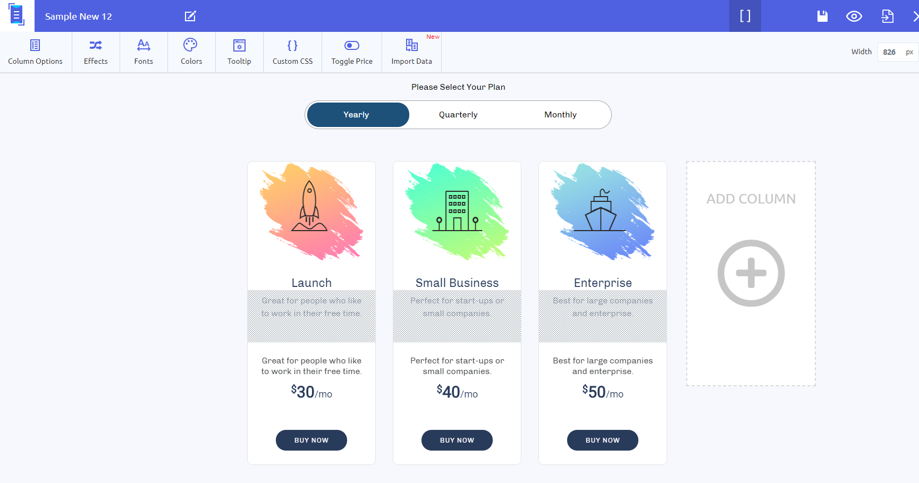The height and width of the screenshot is (483, 919).
Task: Preview the table with eye icon
Action: click(x=854, y=16)
